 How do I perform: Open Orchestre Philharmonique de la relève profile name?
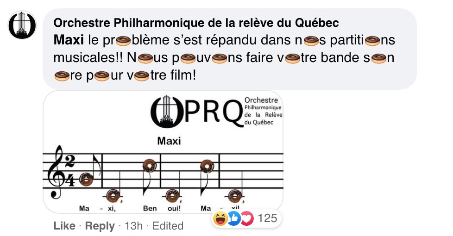pos(196,23)
